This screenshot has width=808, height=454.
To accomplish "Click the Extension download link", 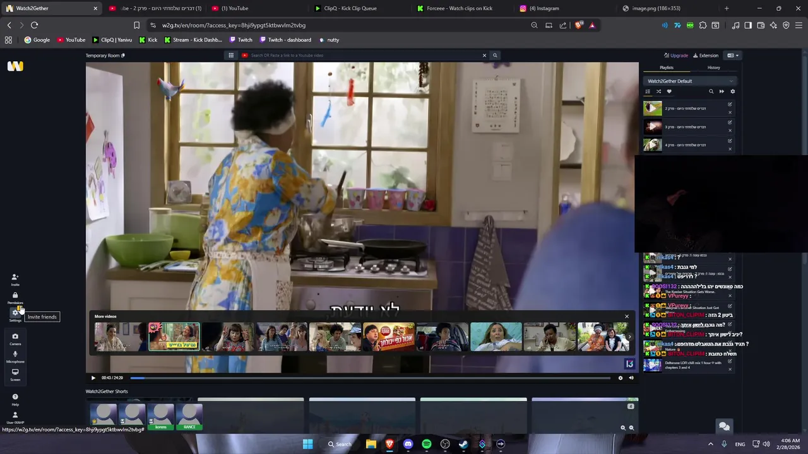I will coord(706,55).
